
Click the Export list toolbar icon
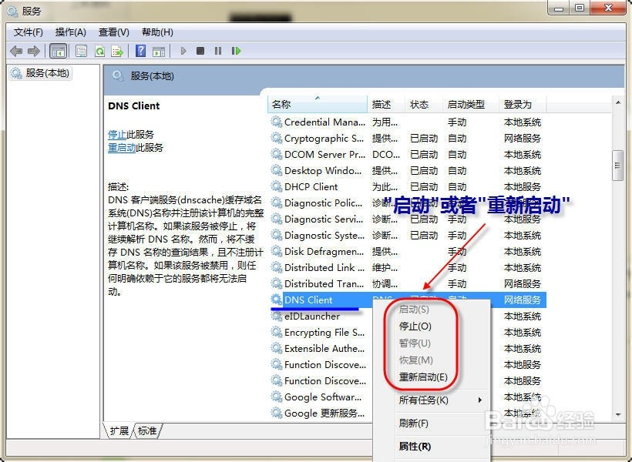117,51
